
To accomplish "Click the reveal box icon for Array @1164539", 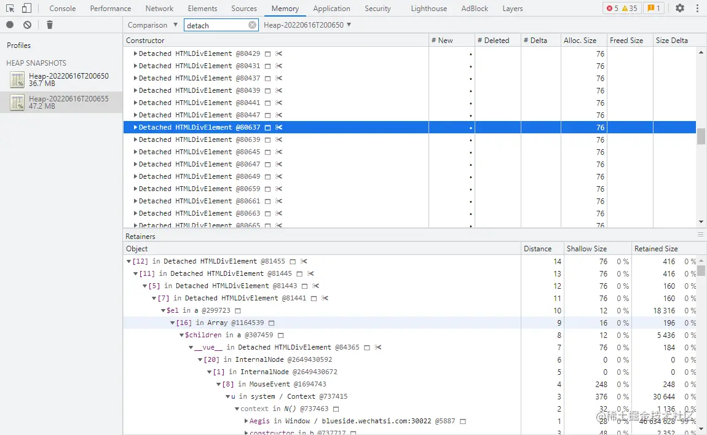I will pos(272,323).
